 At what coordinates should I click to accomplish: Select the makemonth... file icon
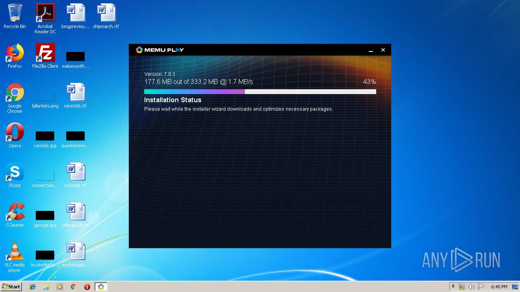coord(76,59)
